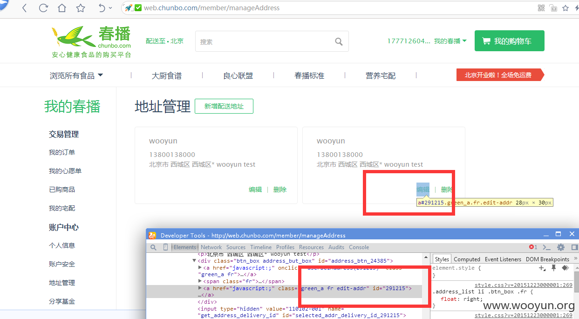
Task: Change delivery city 配送至·北京
Action: tap(164, 41)
